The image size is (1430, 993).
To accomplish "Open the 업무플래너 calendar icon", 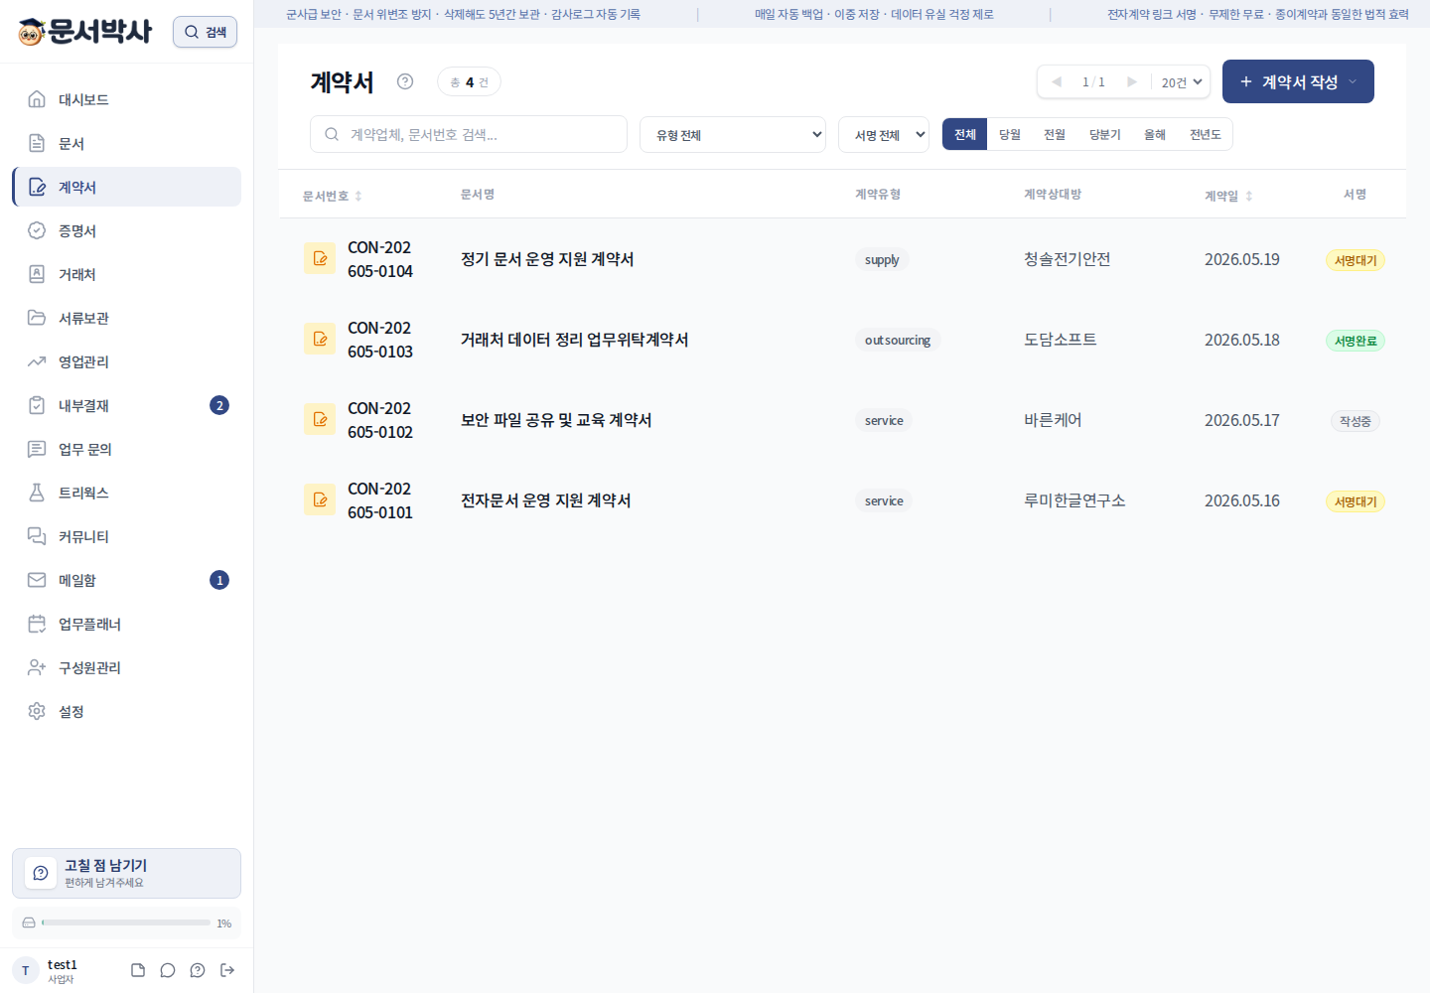I will (37, 624).
